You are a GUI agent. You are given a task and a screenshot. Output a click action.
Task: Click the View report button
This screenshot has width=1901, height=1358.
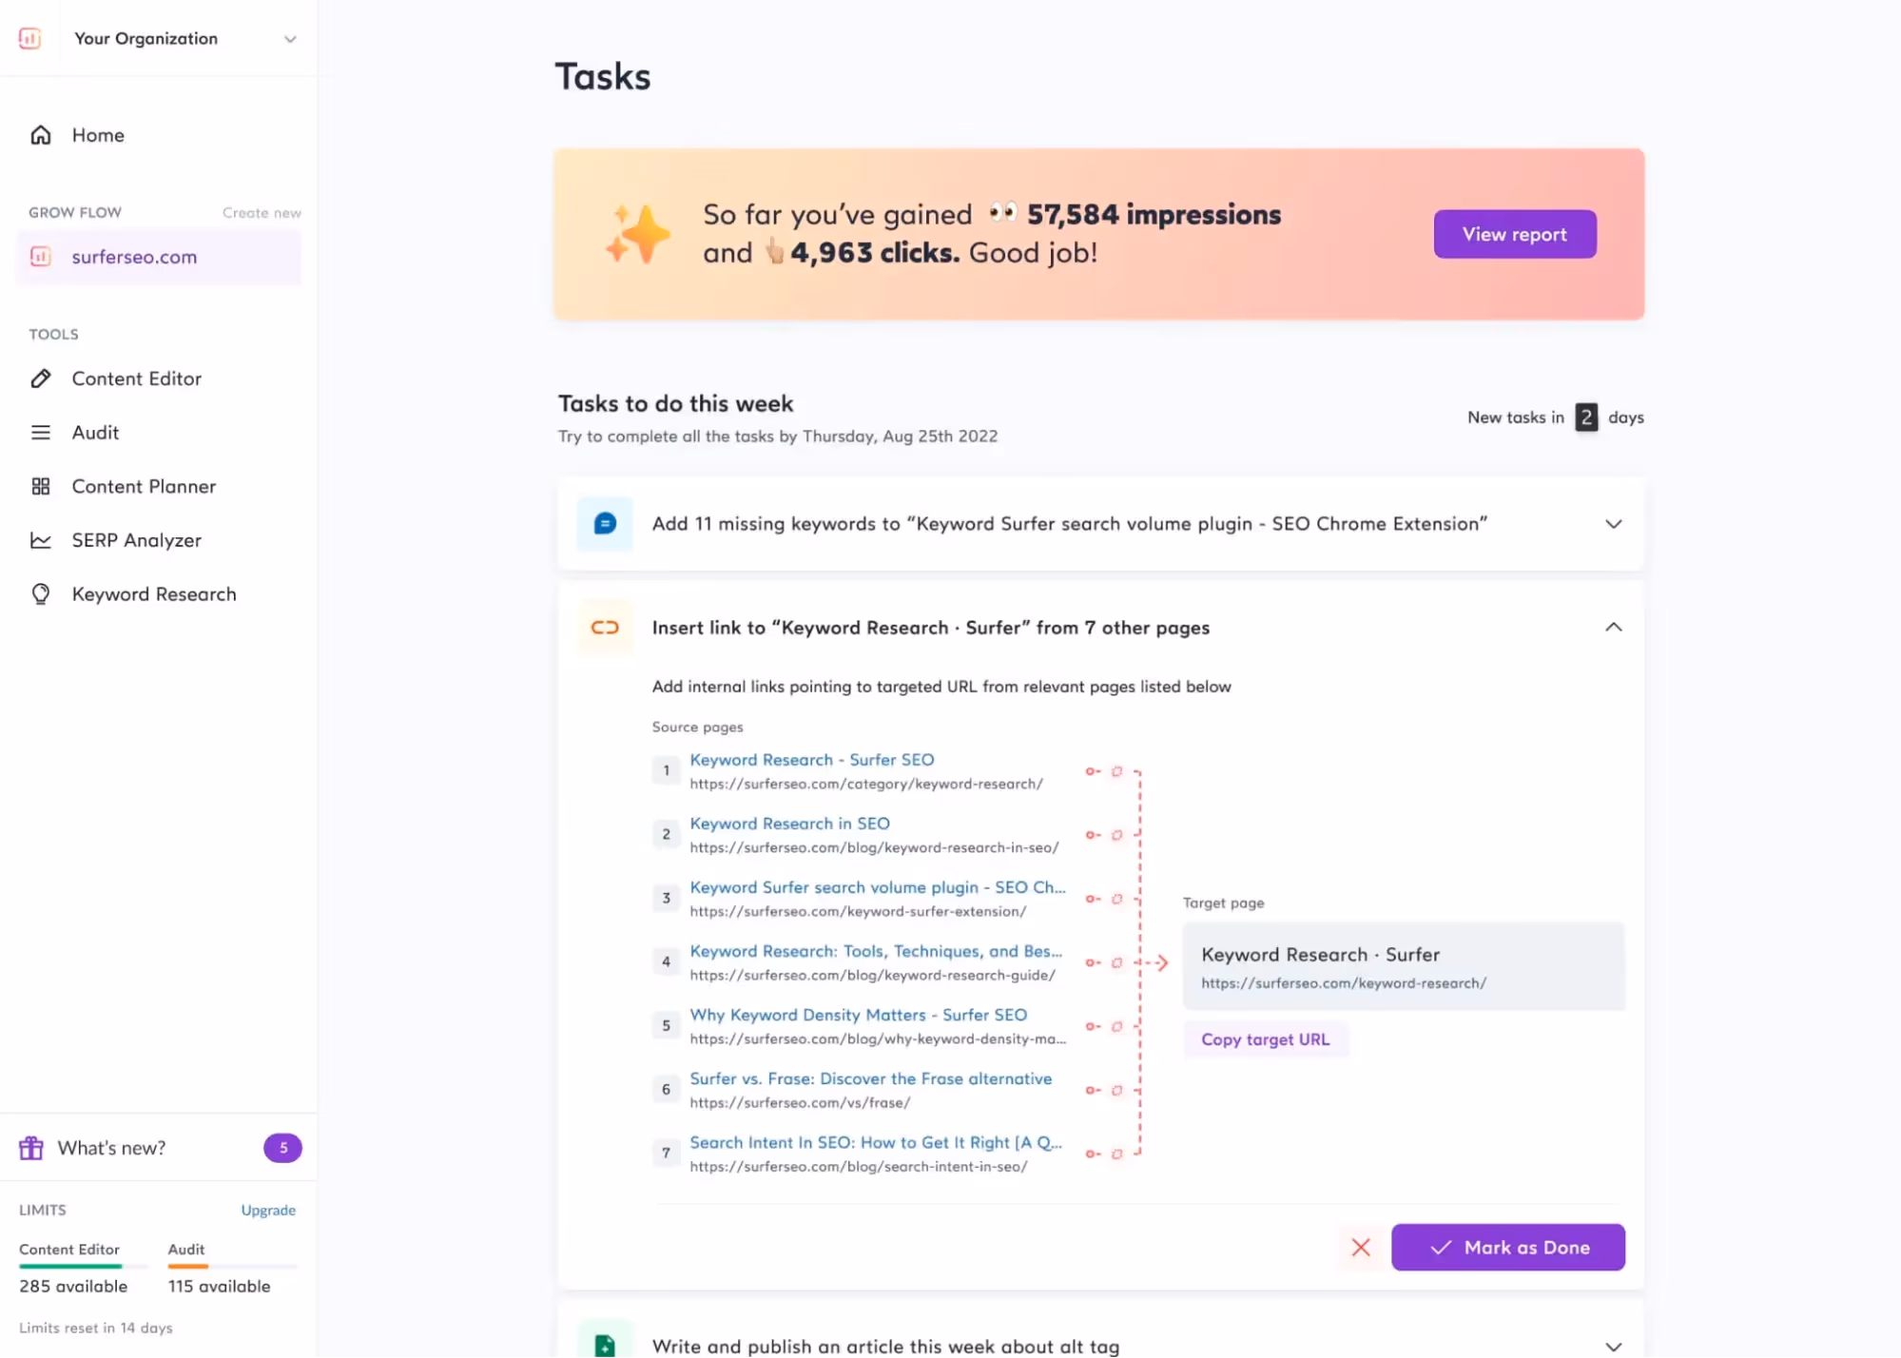click(1514, 234)
